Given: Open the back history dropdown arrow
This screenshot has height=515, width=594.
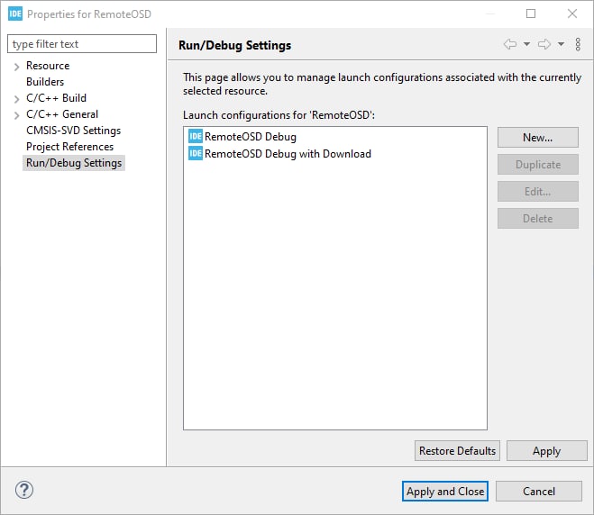Looking at the screenshot, I should tap(526, 44).
